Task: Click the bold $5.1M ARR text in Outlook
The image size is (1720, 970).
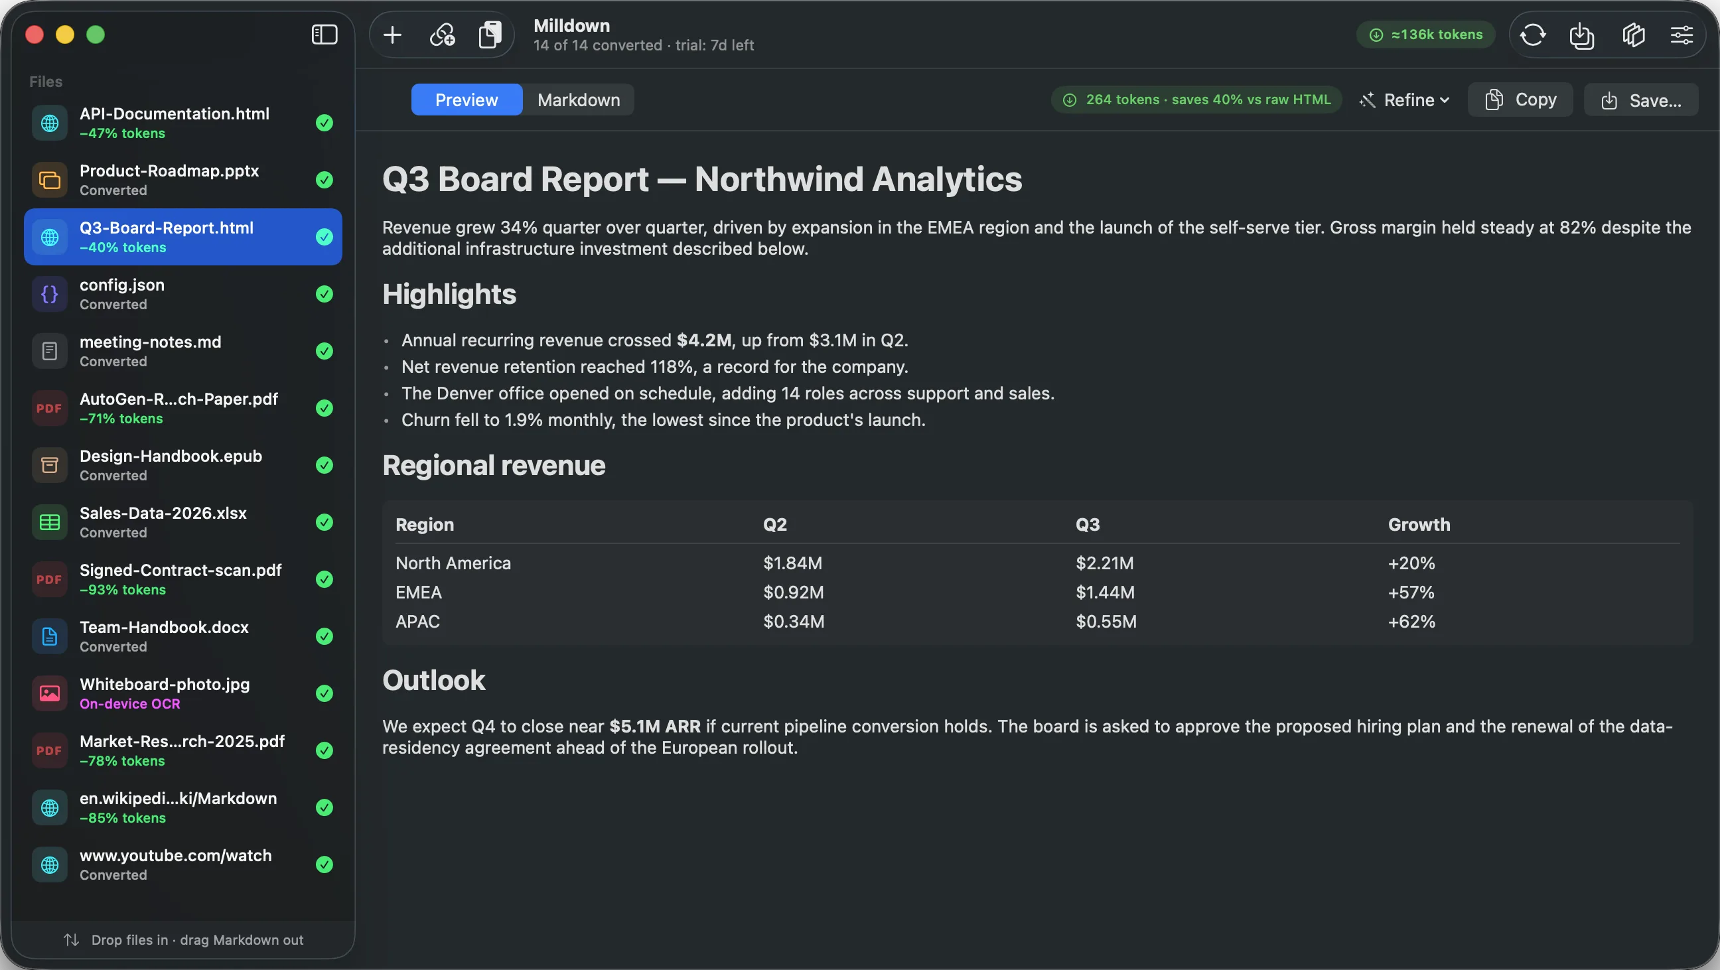Action: coord(654,726)
